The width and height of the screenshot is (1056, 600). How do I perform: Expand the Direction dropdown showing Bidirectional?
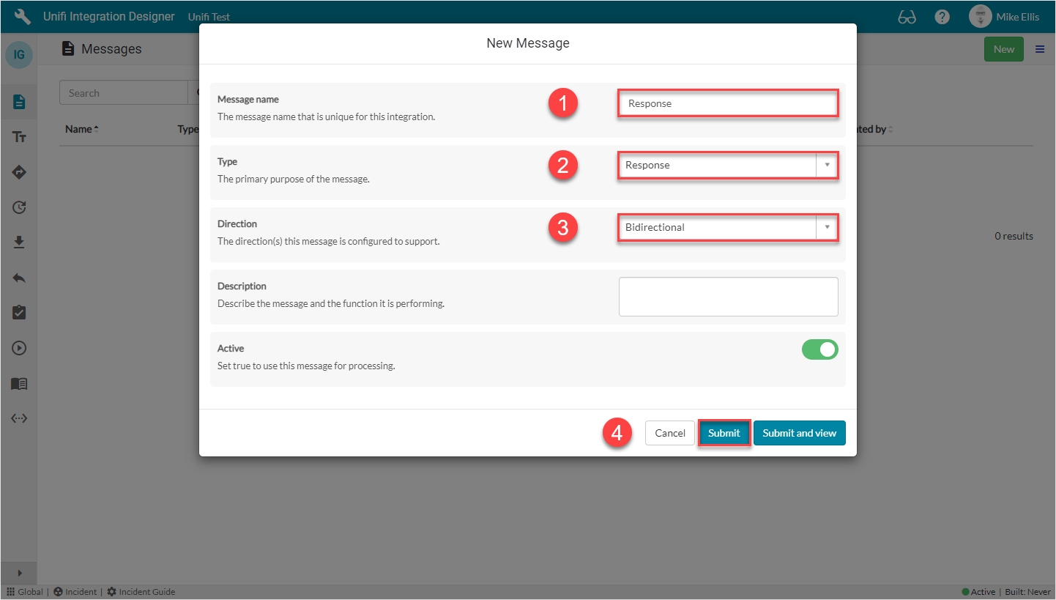coord(727,228)
